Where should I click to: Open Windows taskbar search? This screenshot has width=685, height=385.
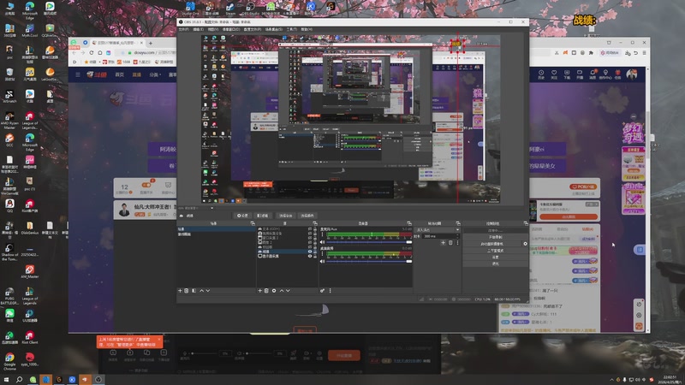click(19, 379)
